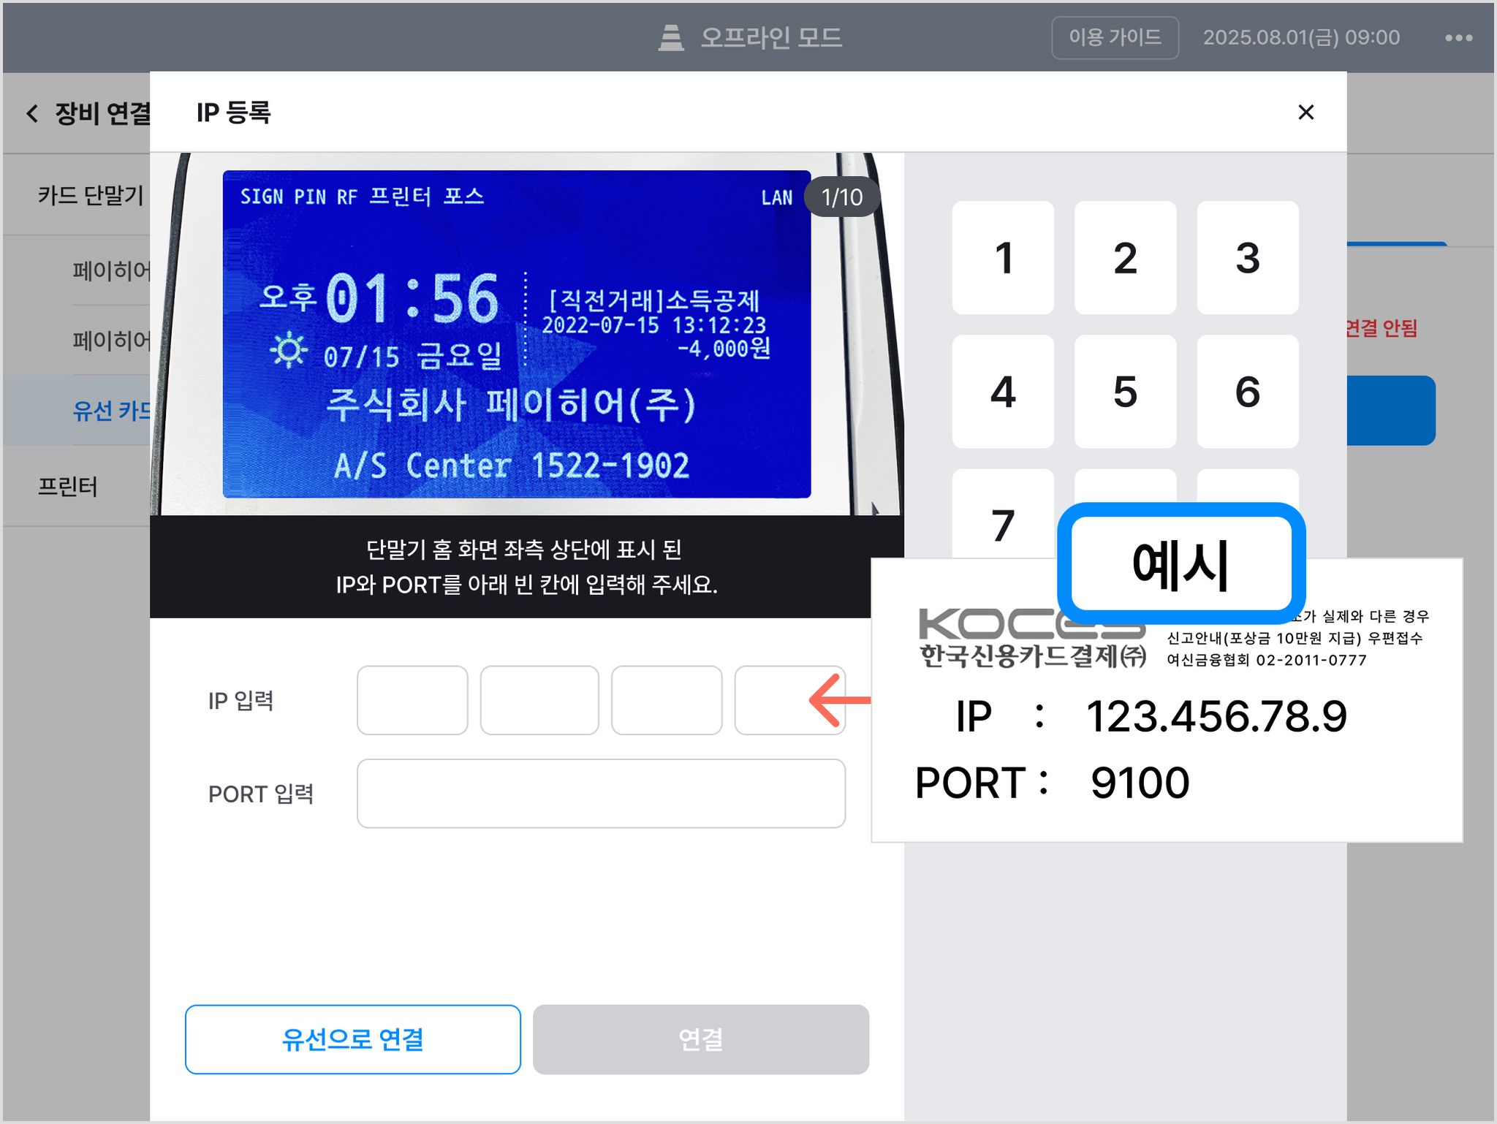Tap number 5 on the keypad
1497x1124 pixels.
tap(1126, 392)
